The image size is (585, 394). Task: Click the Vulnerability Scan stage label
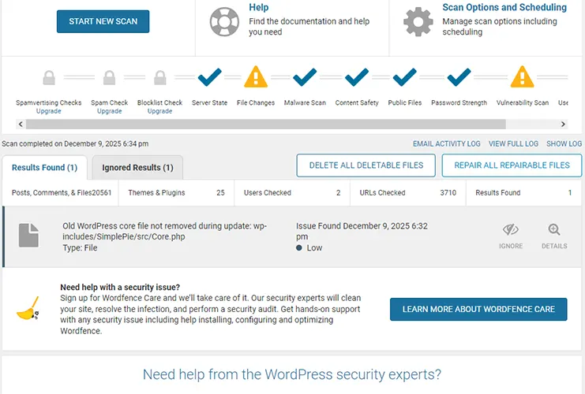[x=523, y=102]
